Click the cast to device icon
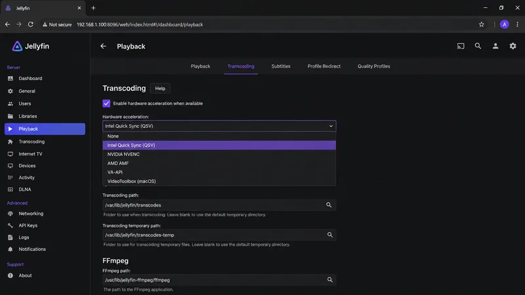This screenshot has height=295, width=525. point(461,46)
